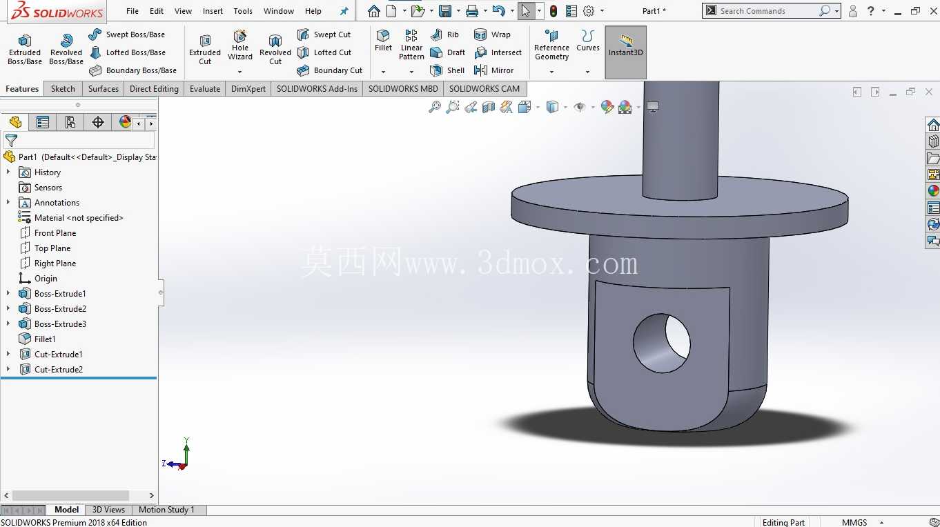Screen dimensions: 940x527
Task: Click Edit Appearance color ball in view toolbar
Action: coord(607,107)
